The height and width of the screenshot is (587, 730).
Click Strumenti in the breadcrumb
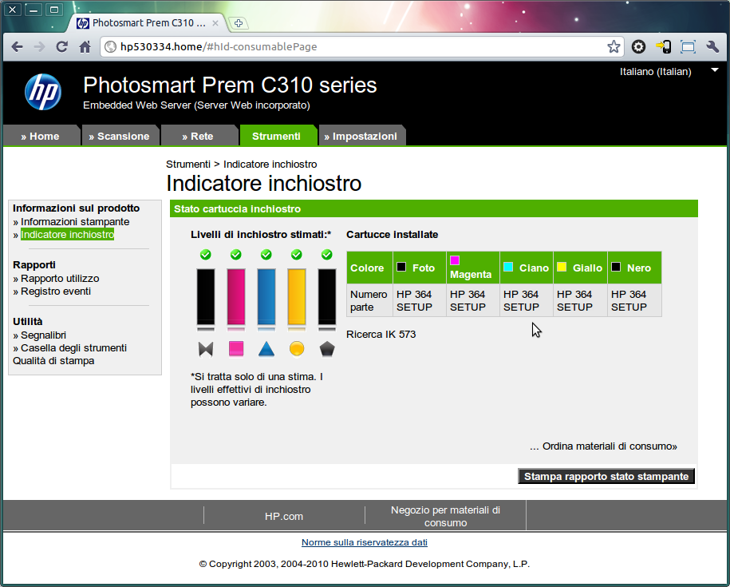click(188, 164)
